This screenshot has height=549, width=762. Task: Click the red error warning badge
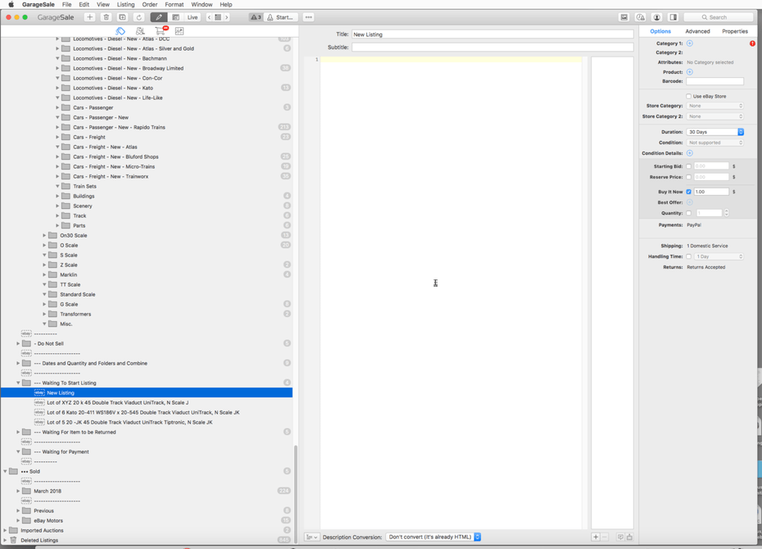point(752,43)
